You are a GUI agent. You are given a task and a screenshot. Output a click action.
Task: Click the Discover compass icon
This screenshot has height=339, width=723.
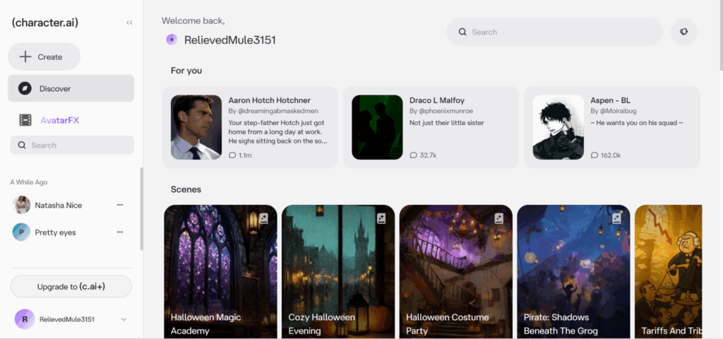pos(25,89)
